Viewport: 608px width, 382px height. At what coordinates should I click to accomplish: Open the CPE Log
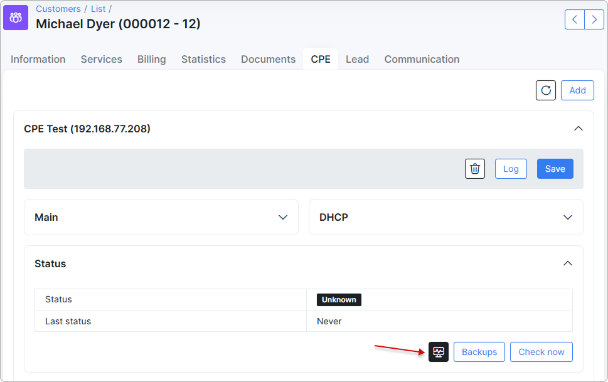tap(511, 169)
